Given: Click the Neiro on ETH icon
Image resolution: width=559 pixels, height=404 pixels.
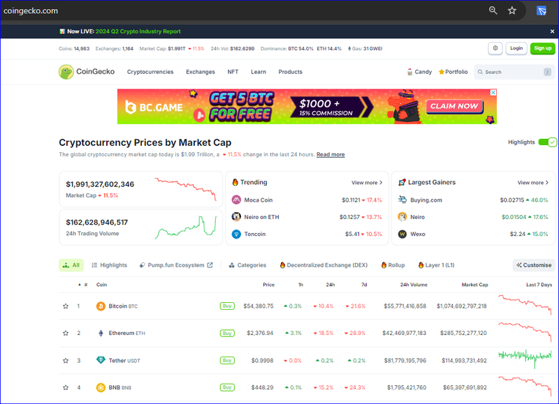Looking at the screenshot, I should (236, 217).
